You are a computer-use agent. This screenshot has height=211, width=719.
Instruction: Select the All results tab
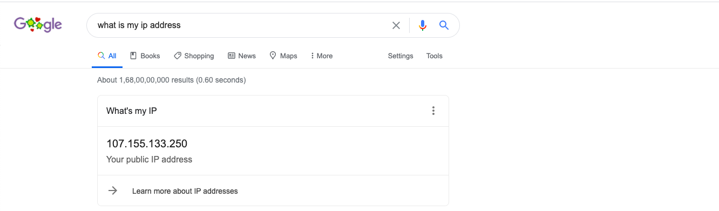tap(107, 56)
